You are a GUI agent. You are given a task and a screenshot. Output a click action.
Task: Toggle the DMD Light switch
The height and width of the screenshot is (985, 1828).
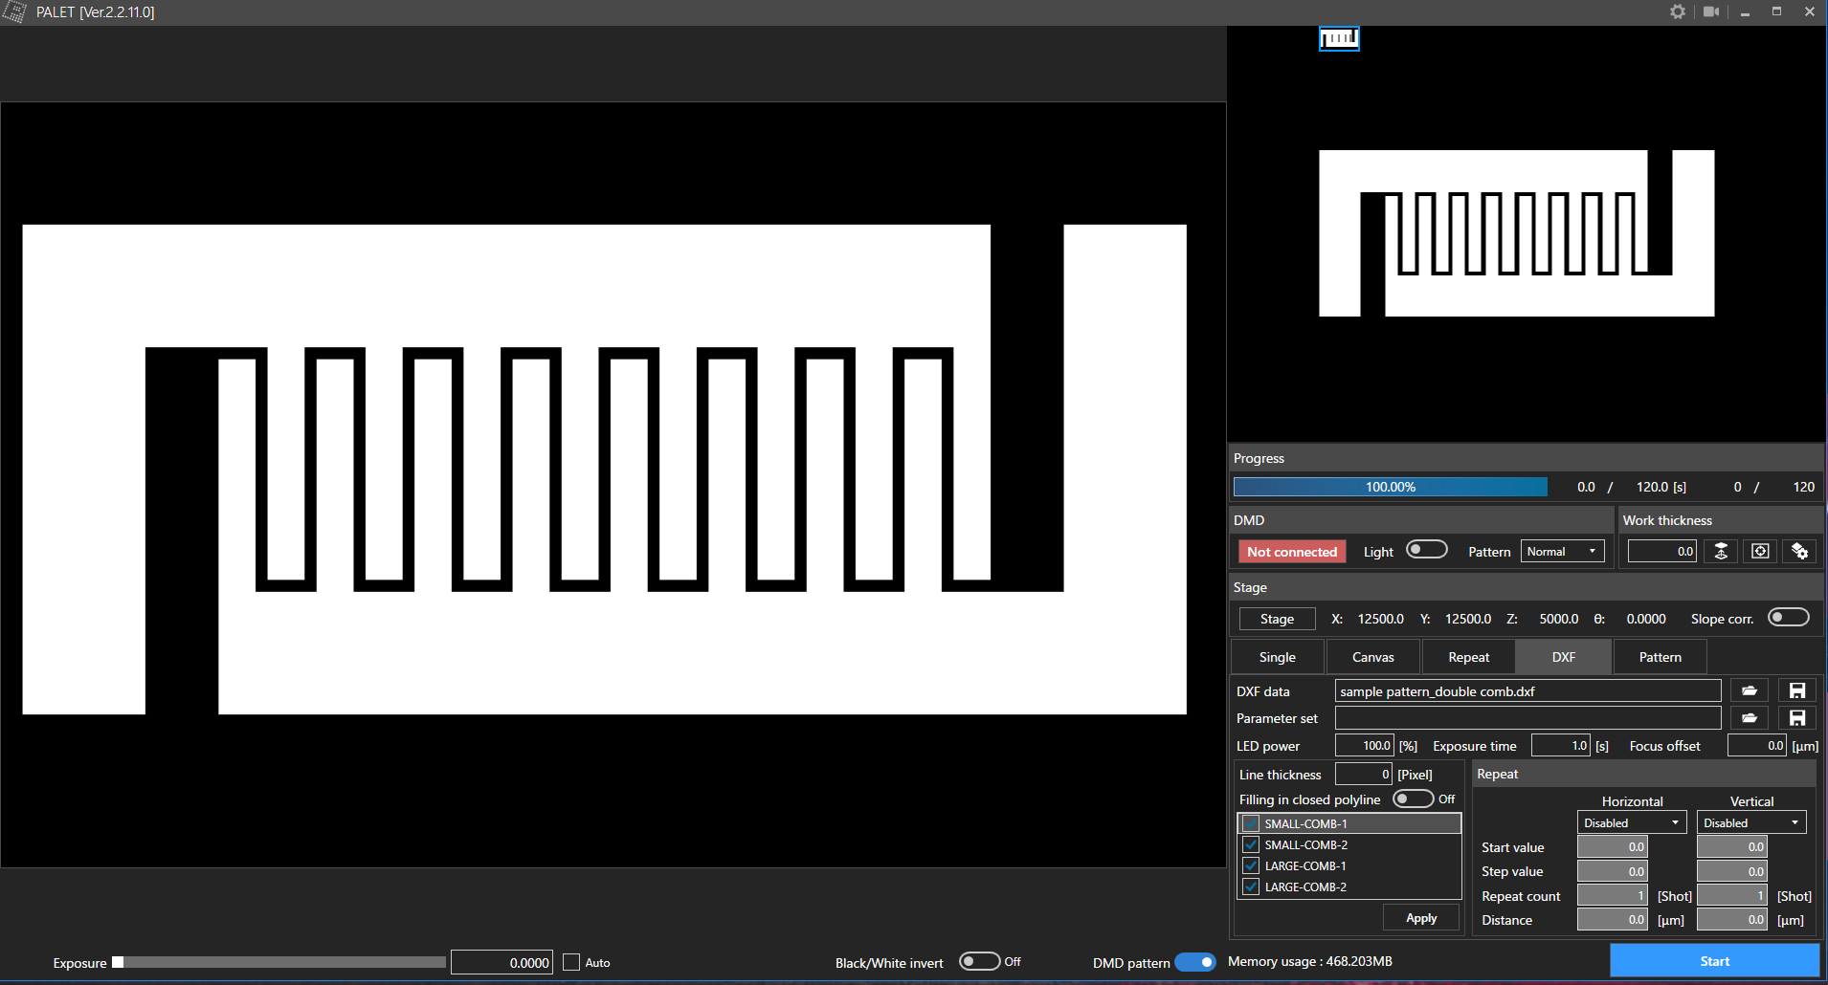pos(1426,550)
